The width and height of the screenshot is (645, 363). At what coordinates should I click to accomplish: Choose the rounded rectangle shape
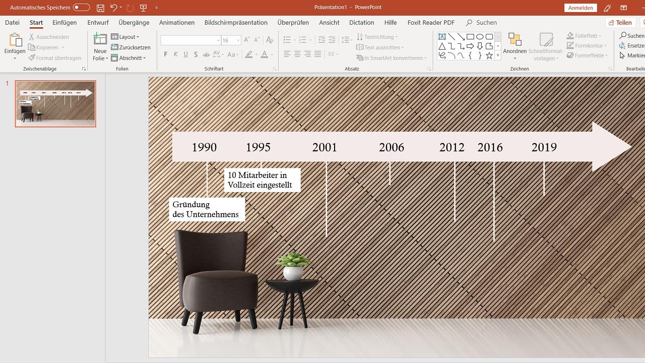pyautogui.click(x=489, y=37)
